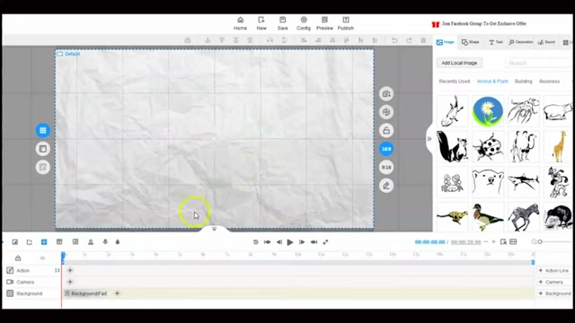Click the trash delete icon in toolbar
The image size is (575, 323).
[423, 40]
